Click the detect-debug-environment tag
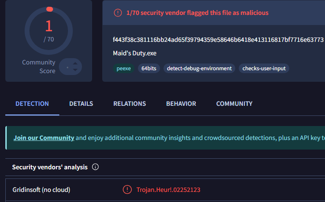325x202 pixels. tap(199, 68)
